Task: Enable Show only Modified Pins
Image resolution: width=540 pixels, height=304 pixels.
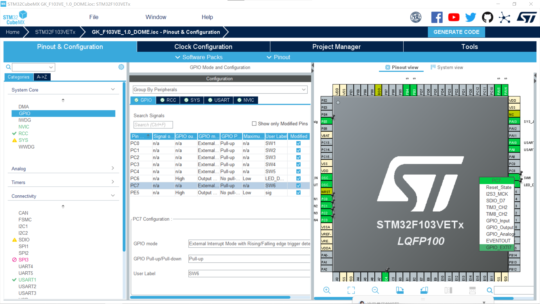Action: [x=254, y=123]
